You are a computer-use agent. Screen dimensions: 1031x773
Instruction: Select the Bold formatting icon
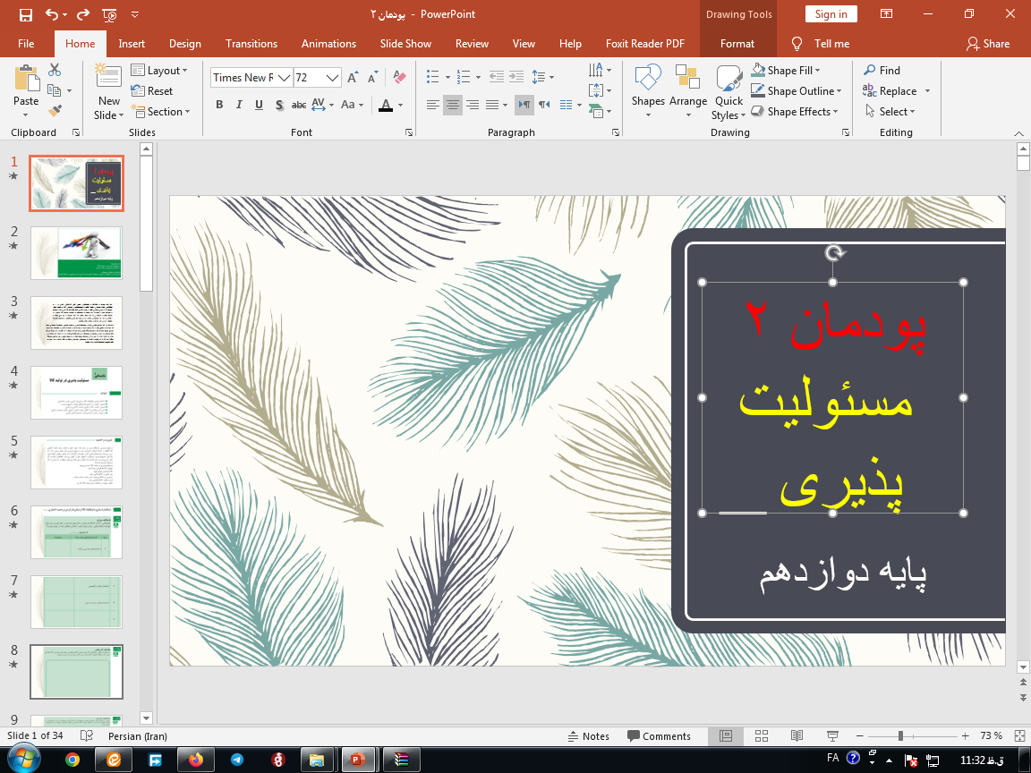pyautogui.click(x=218, y=105)
